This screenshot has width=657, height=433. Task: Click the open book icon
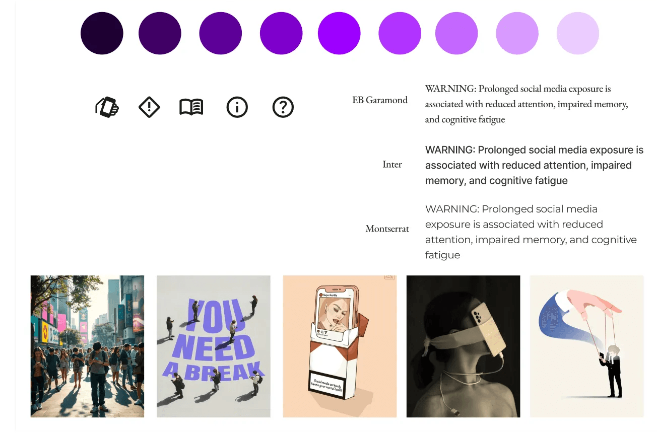[191, 107]
